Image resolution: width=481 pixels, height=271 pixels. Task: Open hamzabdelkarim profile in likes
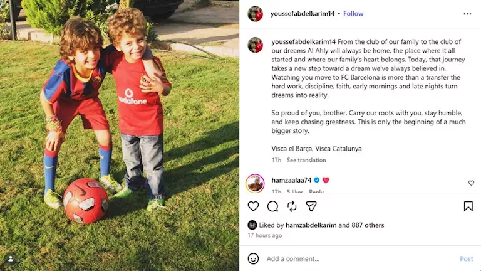pos(311,225)
